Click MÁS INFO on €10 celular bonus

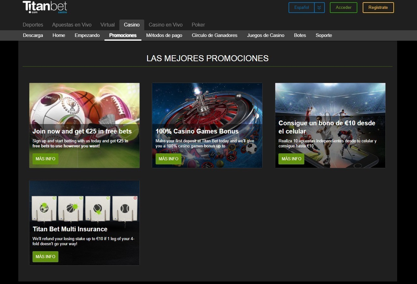pyautogui.click(x=291, y=159)
